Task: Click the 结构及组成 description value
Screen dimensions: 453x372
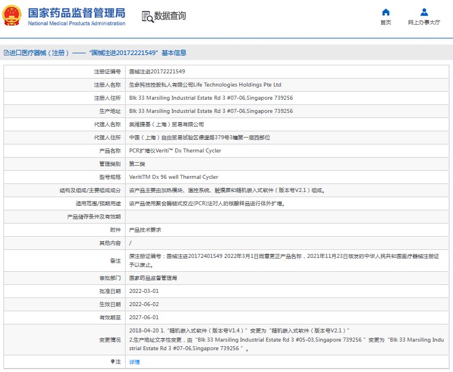Action: point(227,190)
